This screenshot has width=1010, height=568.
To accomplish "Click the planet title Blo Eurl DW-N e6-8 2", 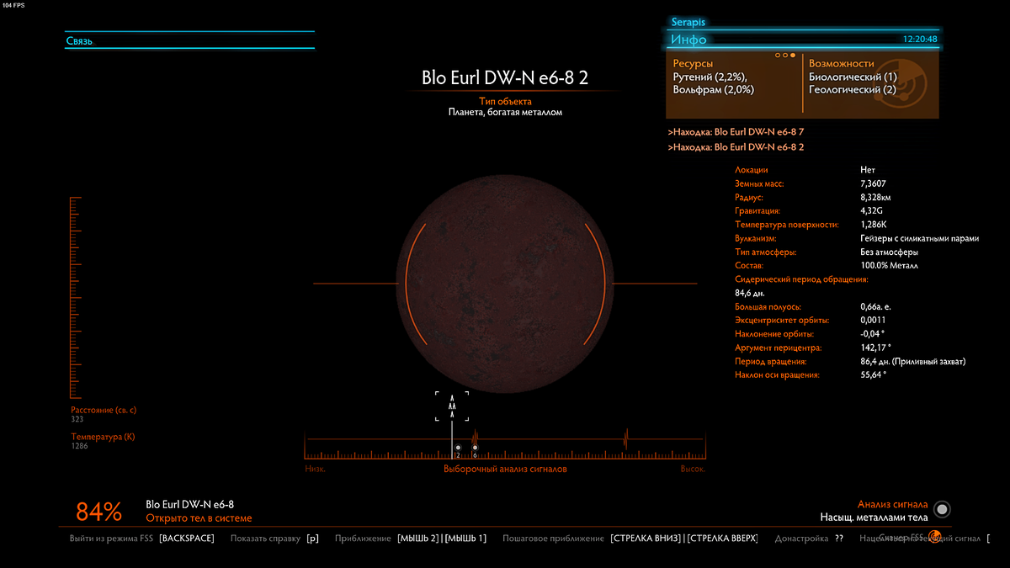I will pos(505,78).
